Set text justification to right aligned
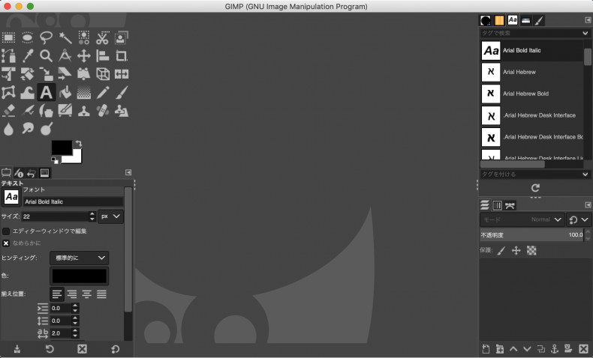593x358 pixels. tap(72, 294)
